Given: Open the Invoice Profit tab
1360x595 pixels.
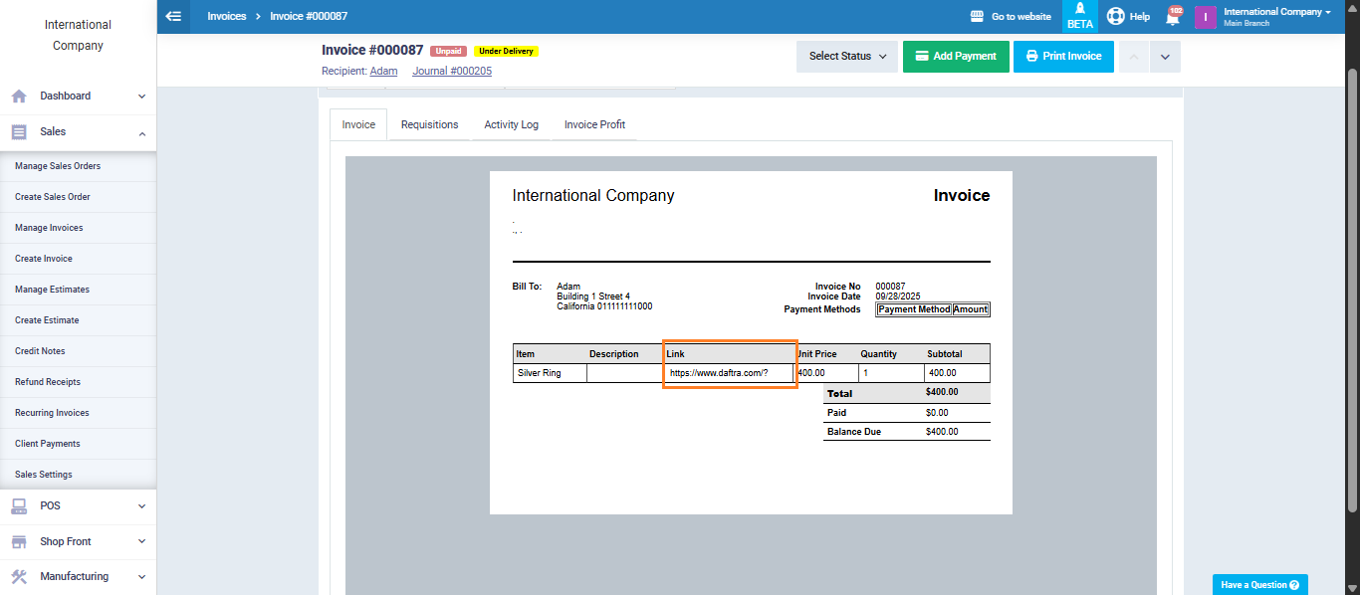Looking at the screenshot, I should (x=594, y=125).
